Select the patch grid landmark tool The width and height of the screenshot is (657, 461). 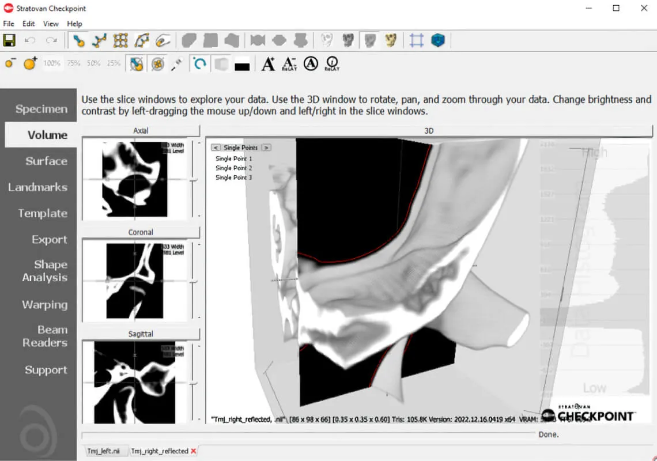(x=120, y=40)
